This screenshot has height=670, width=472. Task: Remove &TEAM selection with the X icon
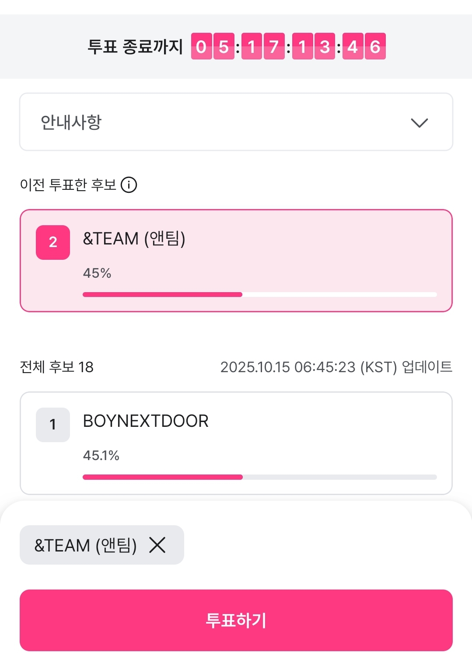tap(157, 545)
